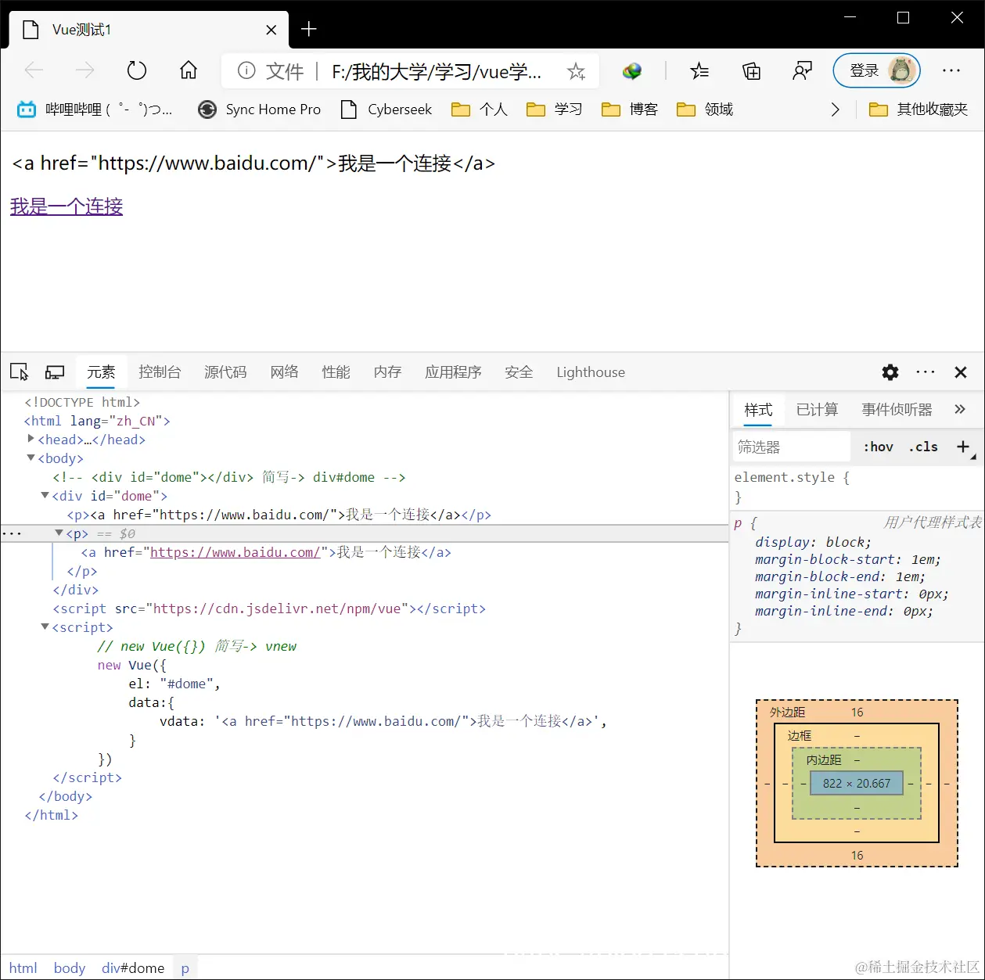Add page to favorites star icon
Screen dimensions: 985x980
point(577,72)
